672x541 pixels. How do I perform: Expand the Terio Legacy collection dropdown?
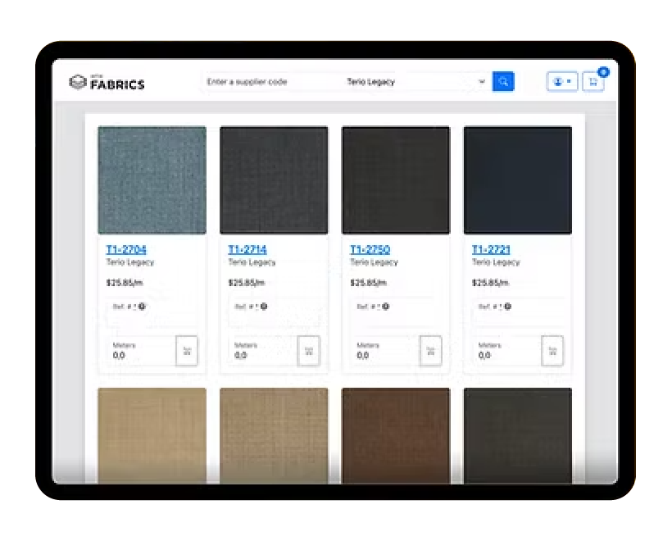415,81
